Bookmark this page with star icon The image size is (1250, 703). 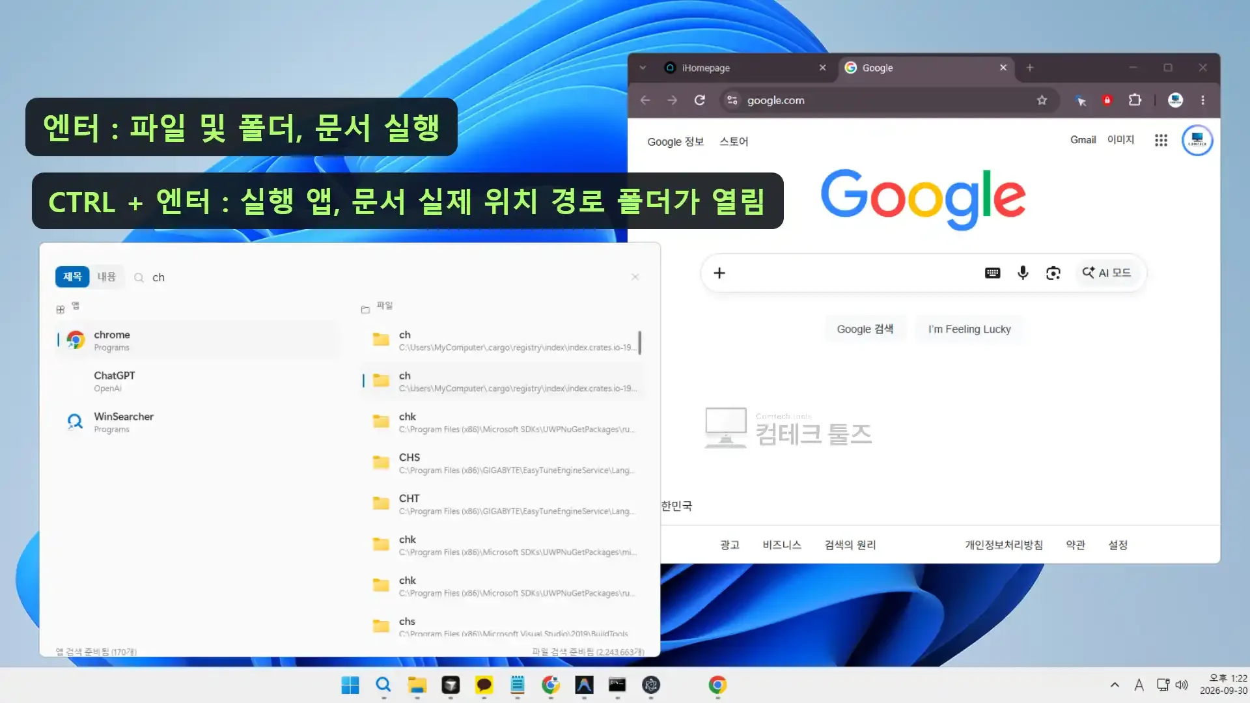pyautogui.click(x=1042, y=100)
